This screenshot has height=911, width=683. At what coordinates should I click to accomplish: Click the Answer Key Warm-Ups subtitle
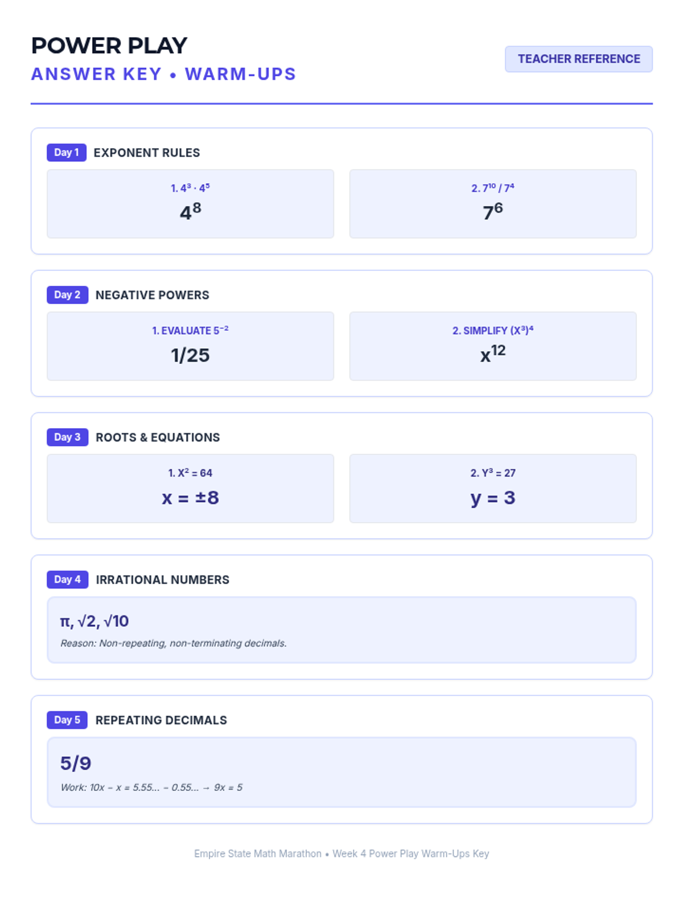[x=163, y=74]
